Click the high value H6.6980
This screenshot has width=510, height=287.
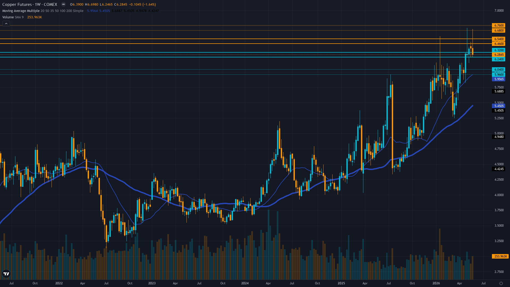(x=92, y=5)
